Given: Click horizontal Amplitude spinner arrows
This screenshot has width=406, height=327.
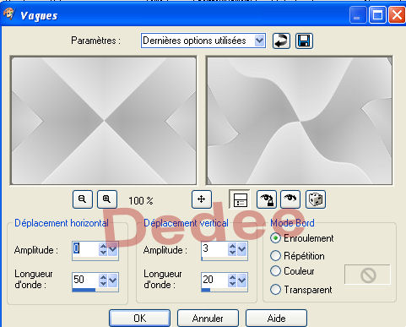Looking at the screenshot, I should (103, 249).
